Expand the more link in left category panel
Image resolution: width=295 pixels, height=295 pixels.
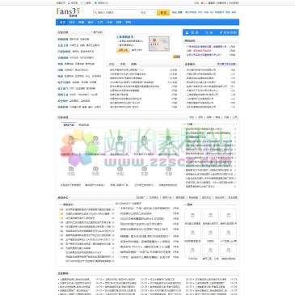tap(97, 32)
